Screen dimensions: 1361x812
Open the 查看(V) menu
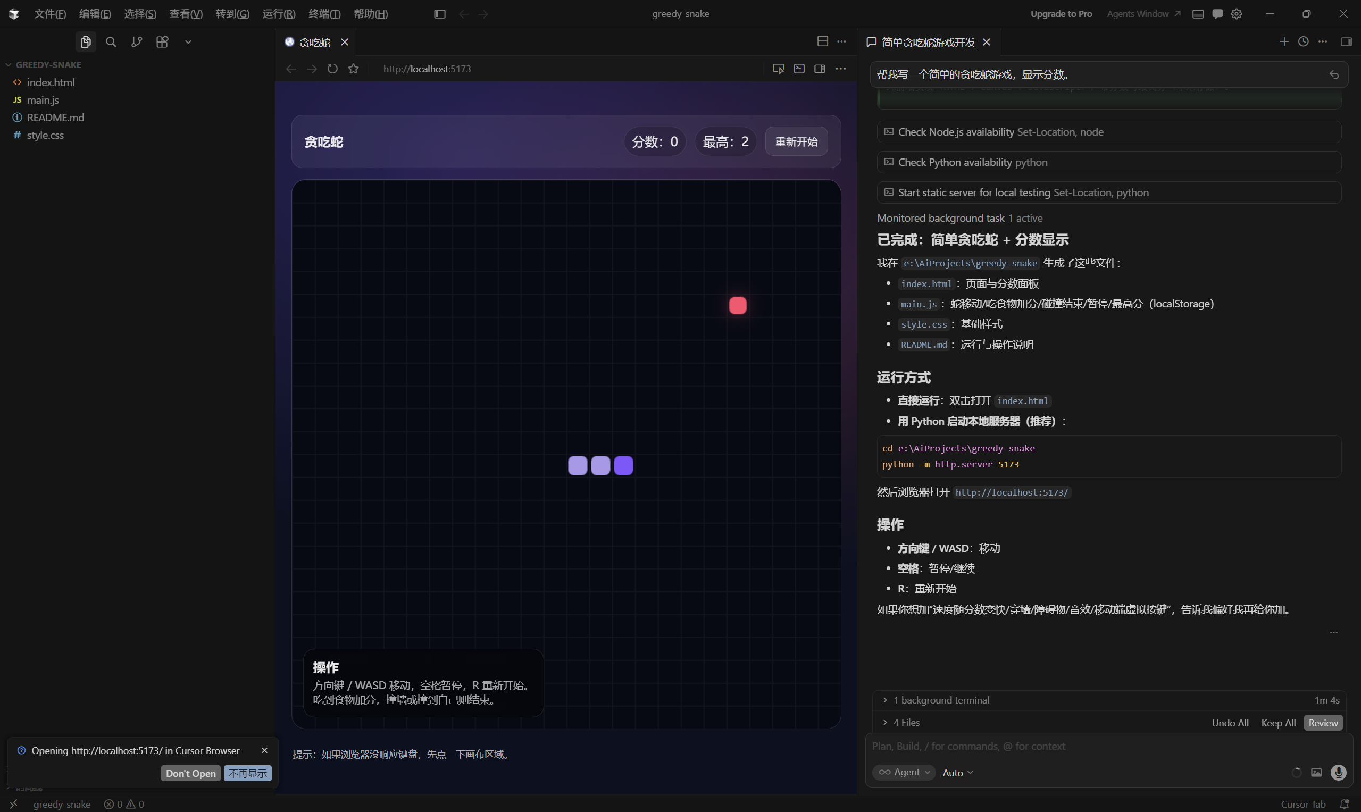(x=186, y=14)
